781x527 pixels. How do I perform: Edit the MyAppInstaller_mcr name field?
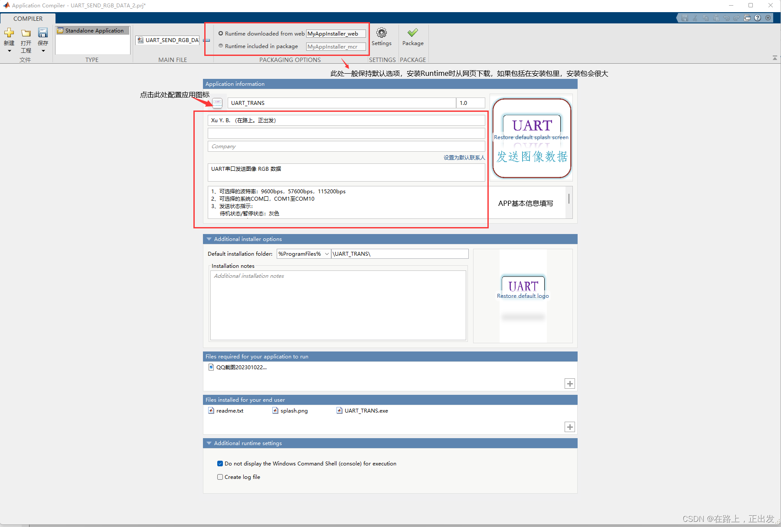click(336, 46)
